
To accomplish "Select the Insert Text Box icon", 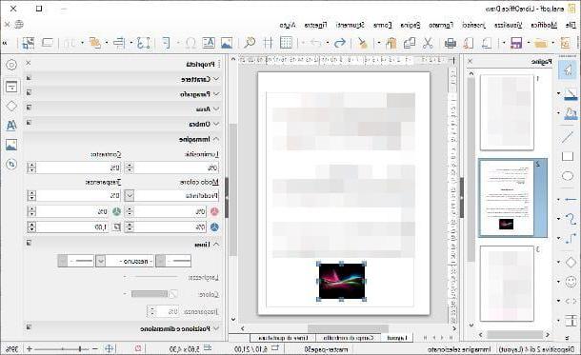I will (209, 43).
